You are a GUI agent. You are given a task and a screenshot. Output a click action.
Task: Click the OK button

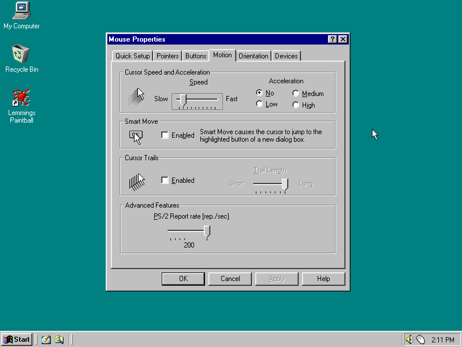[183, 279]
